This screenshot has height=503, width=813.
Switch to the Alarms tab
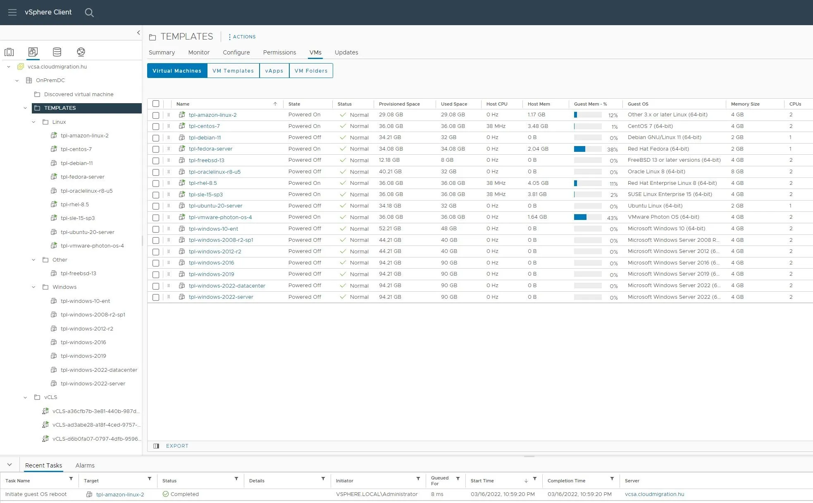point(85,465)
